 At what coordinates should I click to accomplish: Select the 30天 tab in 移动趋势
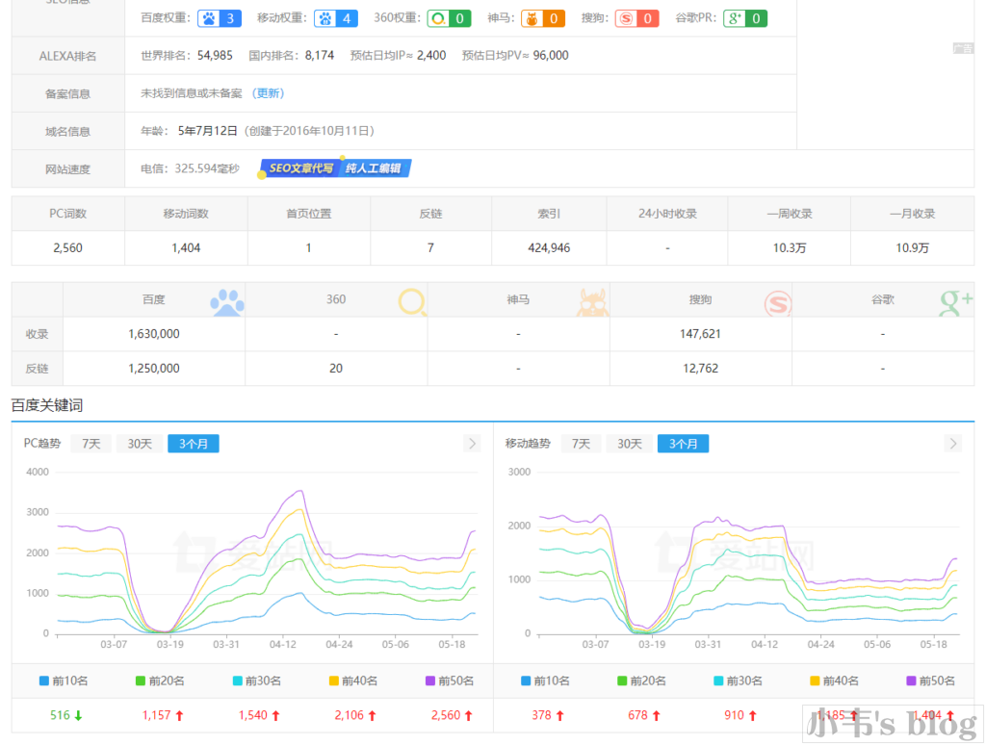[630, 444]
